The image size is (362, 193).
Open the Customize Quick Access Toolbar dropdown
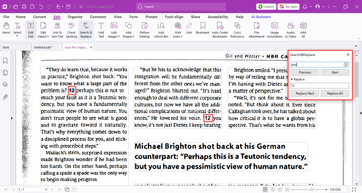tap(81, 7)
